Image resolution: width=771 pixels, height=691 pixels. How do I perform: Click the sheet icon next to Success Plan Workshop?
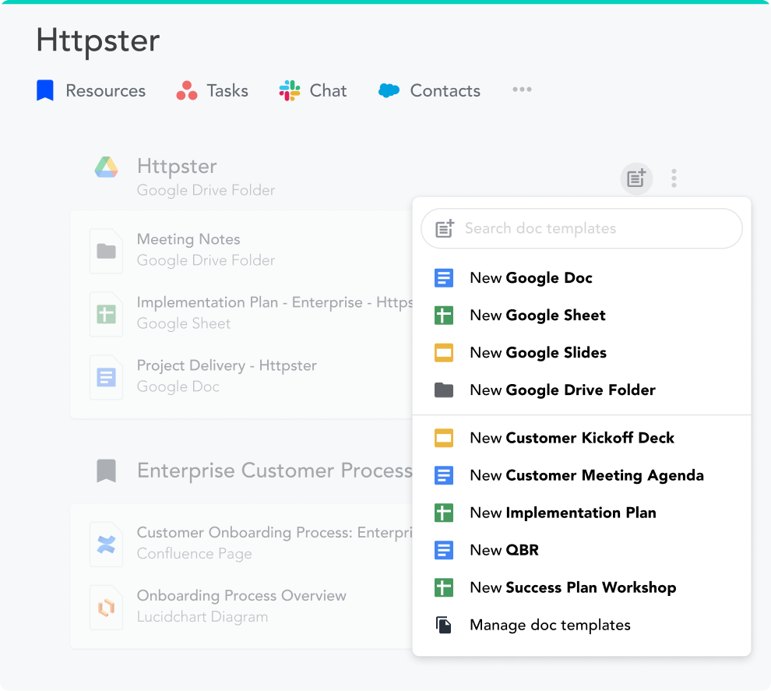pyautogui.click(x=444, y=587)
